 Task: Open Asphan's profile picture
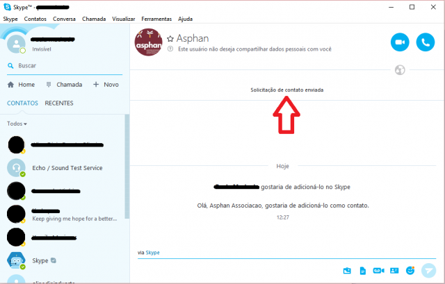(148, 42)
